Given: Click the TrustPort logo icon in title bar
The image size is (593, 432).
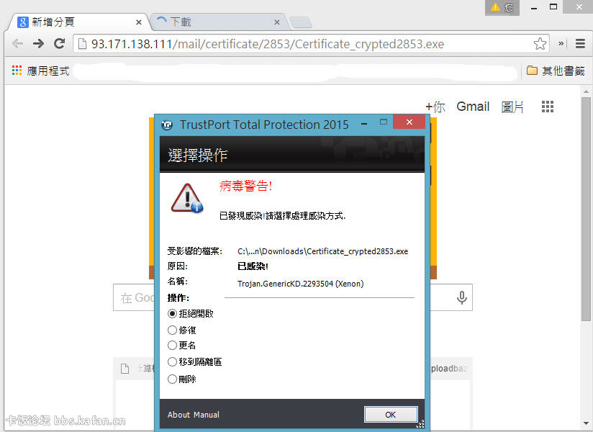Looking at the screenshot, I should coord(167,125).
